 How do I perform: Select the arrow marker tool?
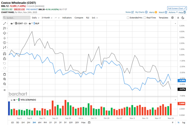(5, 38)
